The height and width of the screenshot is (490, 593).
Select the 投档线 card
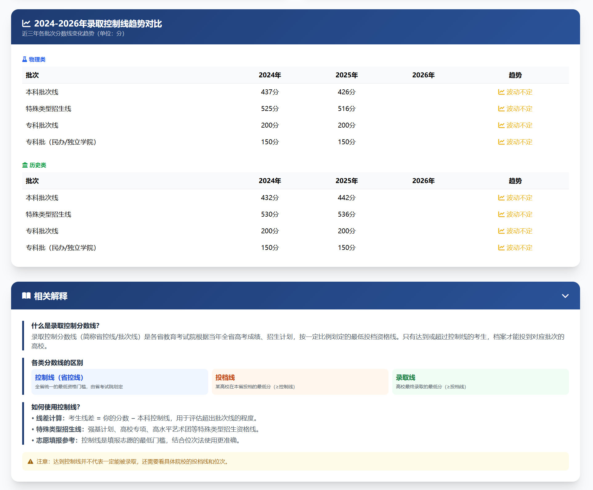[300, 382]
